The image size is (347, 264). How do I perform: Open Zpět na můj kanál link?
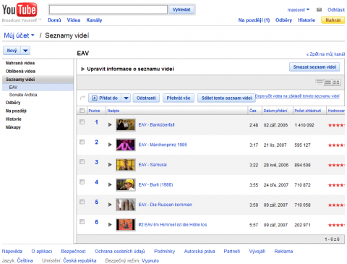[x=325, y=54]
